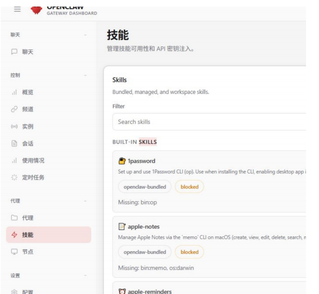
Task: Open the 使用情况 page
Action: click(33, 161)
